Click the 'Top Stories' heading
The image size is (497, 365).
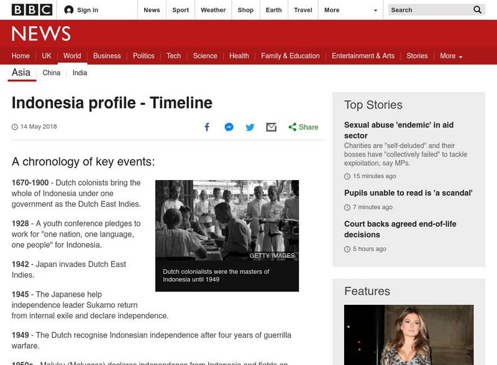coord(373,105)
